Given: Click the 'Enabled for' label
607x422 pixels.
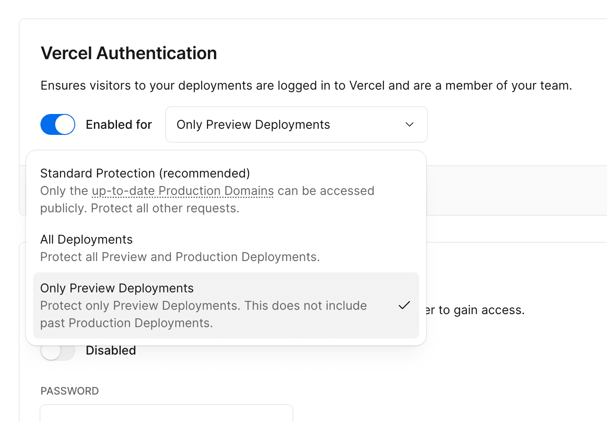Looking at the screenshot, I should [119, 125].
